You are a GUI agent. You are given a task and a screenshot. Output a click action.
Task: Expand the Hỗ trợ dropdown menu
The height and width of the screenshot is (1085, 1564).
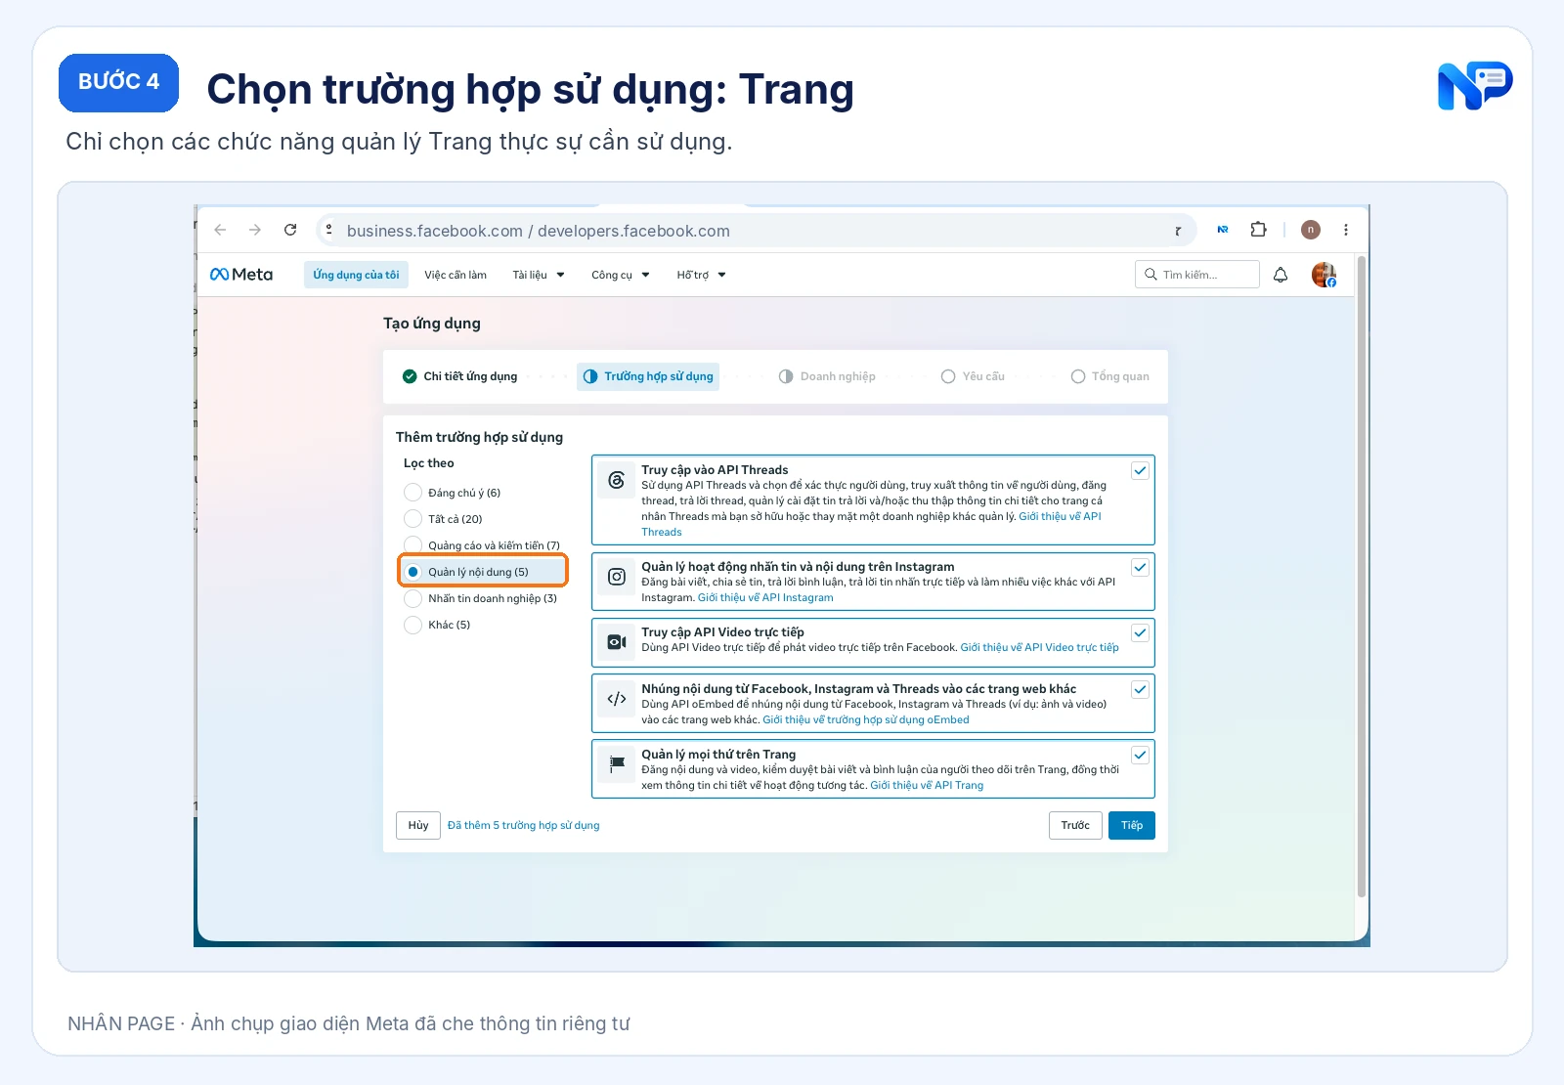pos(701,275)
